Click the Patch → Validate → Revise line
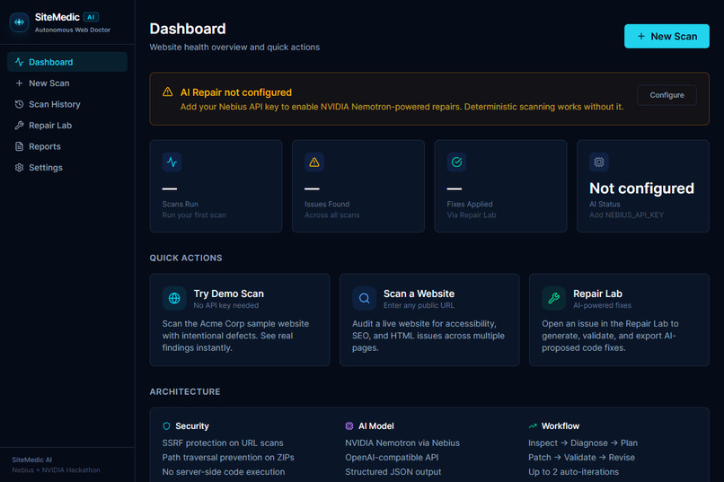Viewport: 724px width, 482px height. pyautogui.click(x=581, y=458)
